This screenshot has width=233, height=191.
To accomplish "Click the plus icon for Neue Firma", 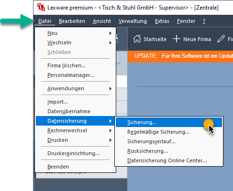I will click(177, 39).
